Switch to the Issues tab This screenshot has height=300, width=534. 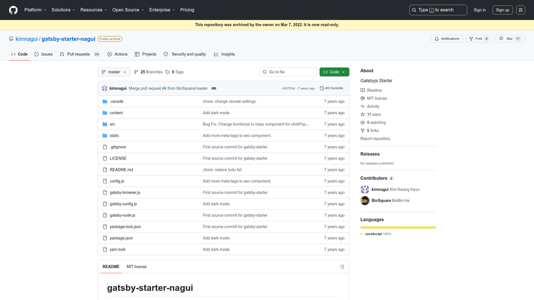click(x=43, y=54)
